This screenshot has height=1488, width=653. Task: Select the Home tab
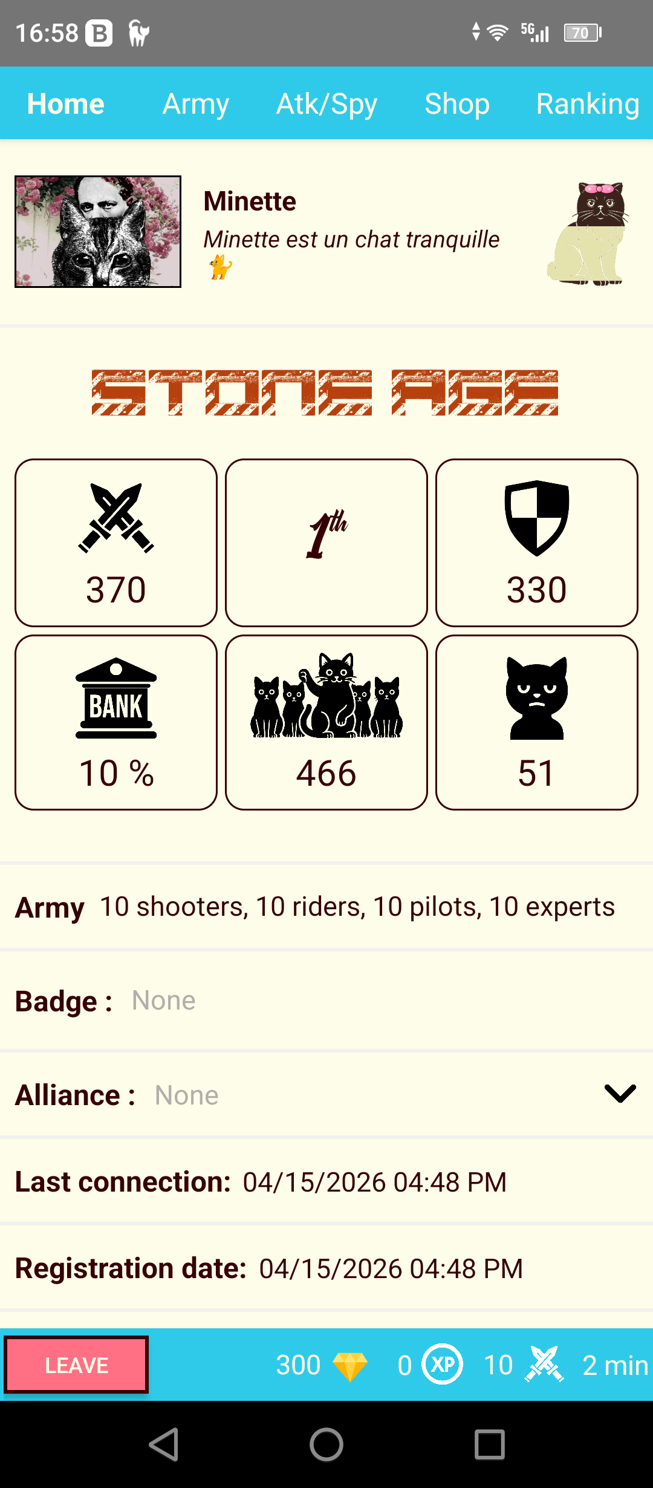[66, 103]
